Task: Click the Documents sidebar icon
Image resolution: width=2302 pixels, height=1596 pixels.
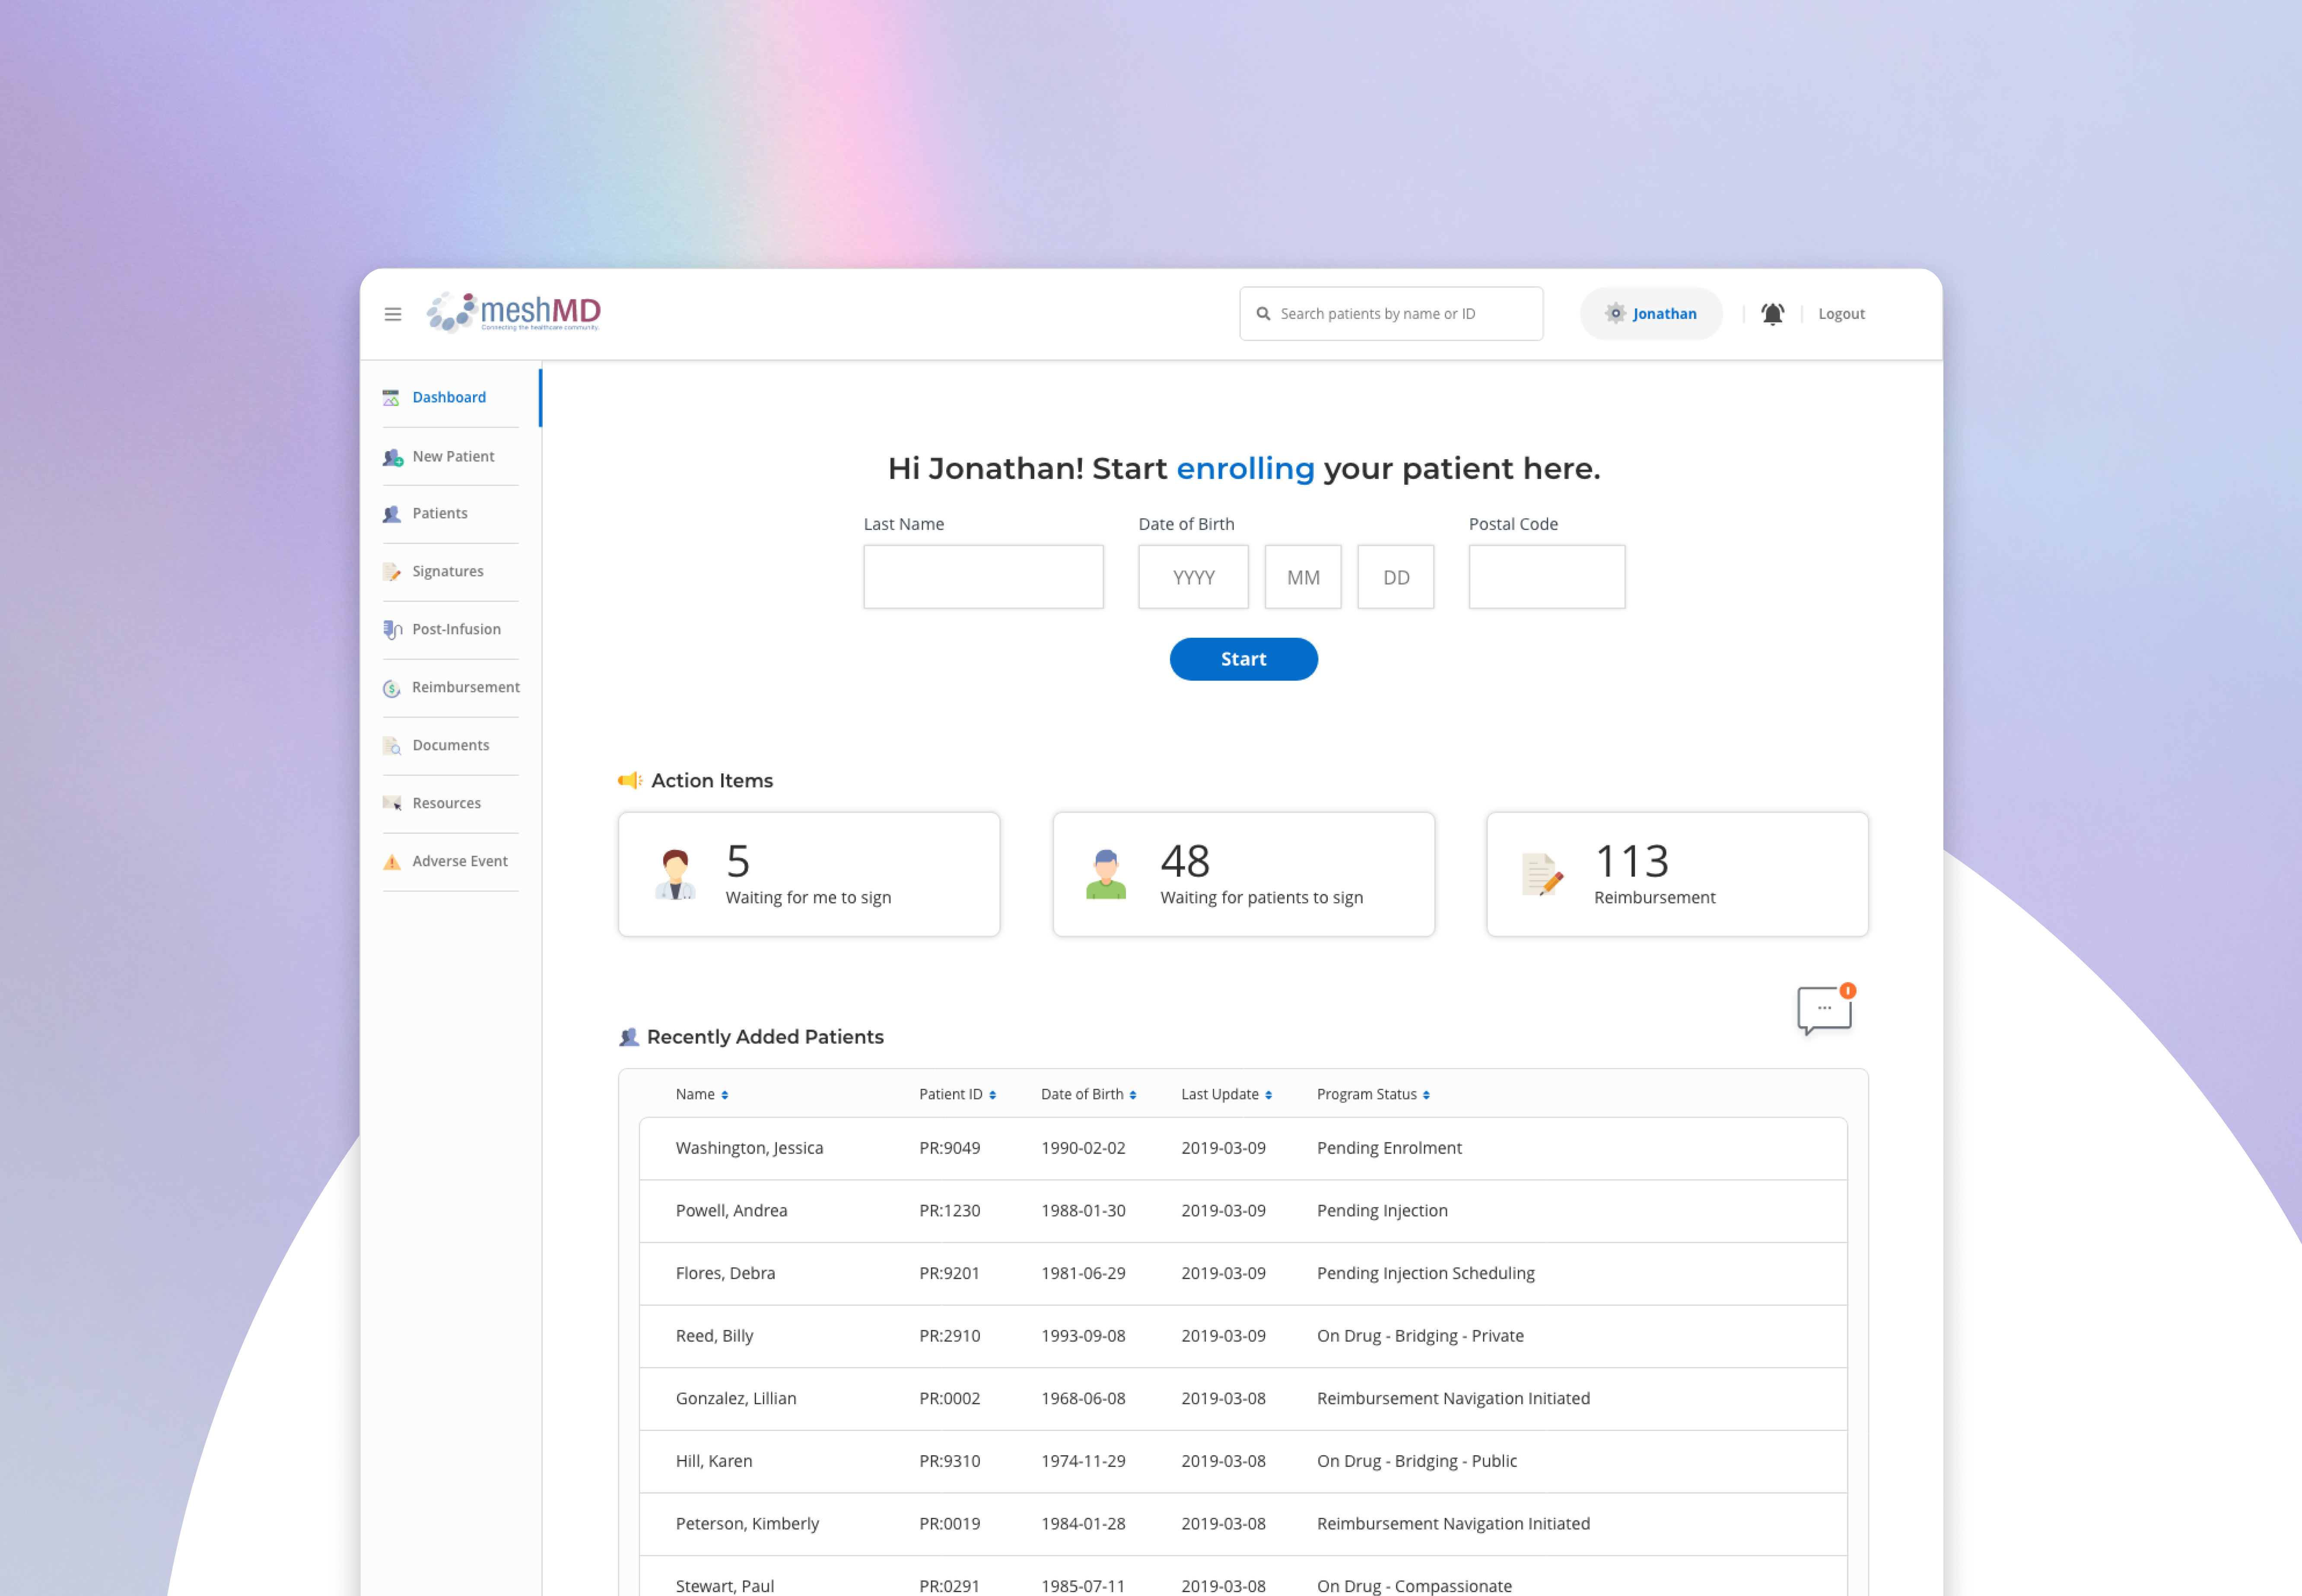Action: (391, 746)
